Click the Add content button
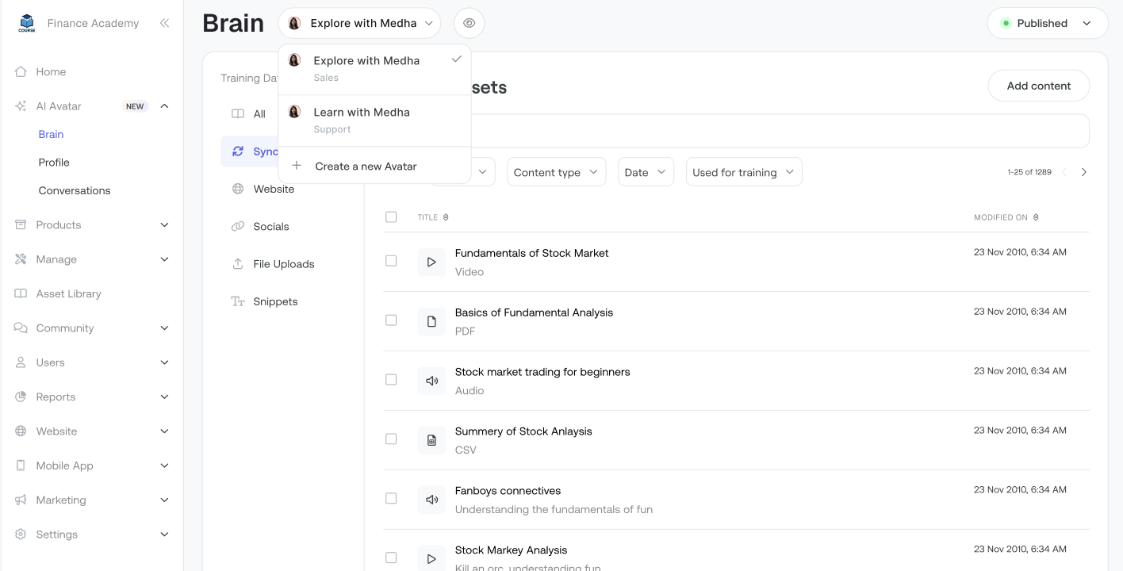Screen dimensions: 1123x571 1038,86
